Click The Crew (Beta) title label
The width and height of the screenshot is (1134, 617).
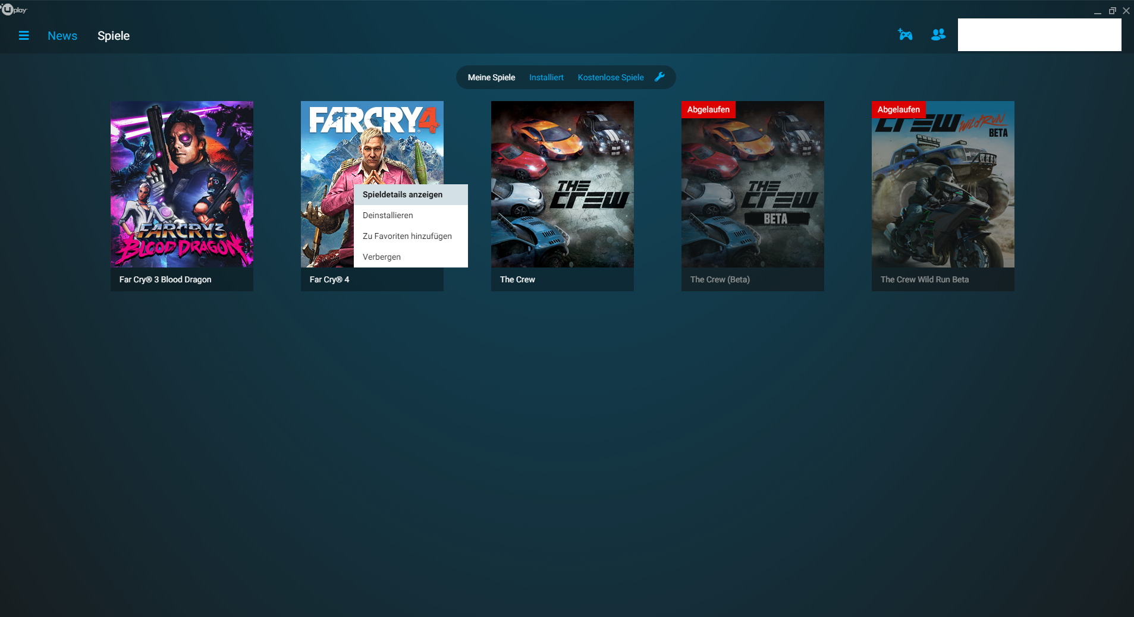coord(720,279)
